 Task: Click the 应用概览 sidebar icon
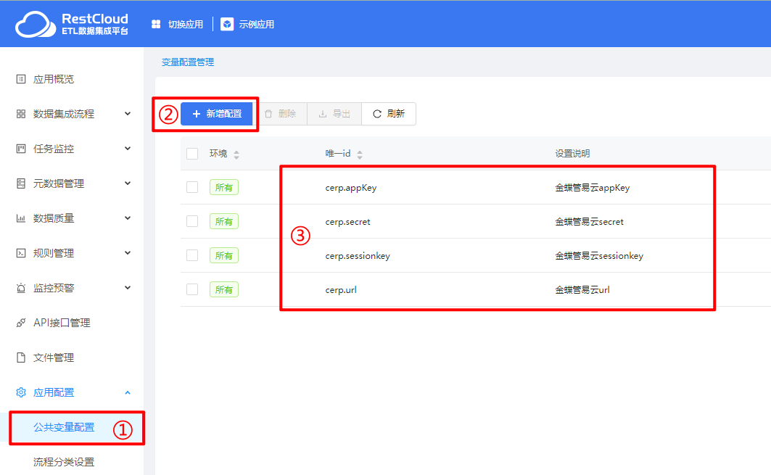pyautogui.click(x=21, y=79)
